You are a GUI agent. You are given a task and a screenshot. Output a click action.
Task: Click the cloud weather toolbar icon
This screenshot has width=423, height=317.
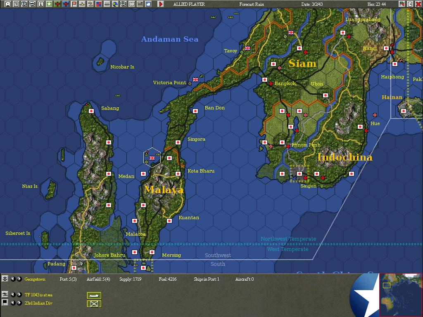tap(148, 4)
